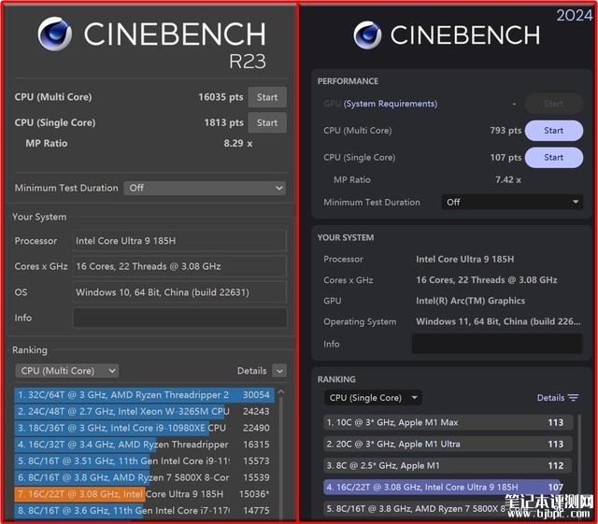Select Apple M1 Max ranking row
Screen dimensions: 598x524
click(x=448, y=422)
